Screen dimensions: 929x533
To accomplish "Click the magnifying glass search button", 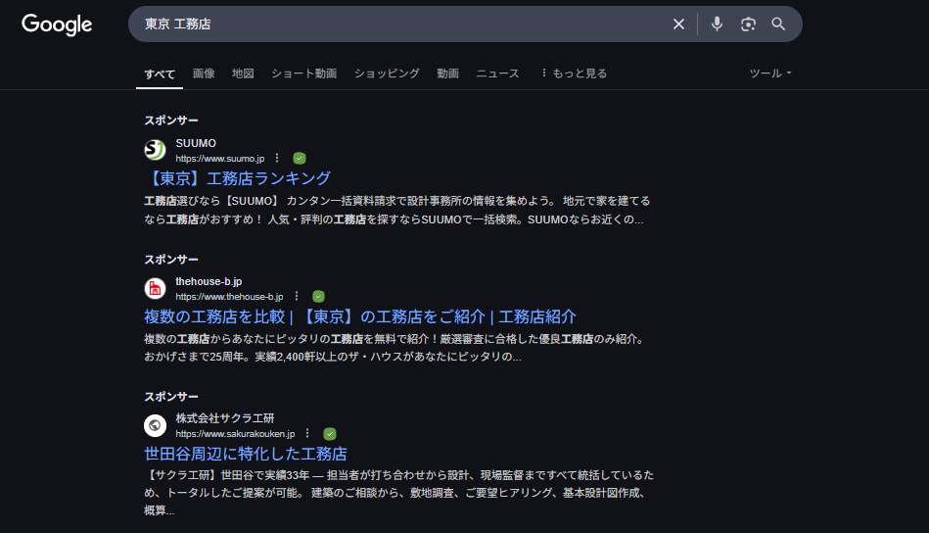I will (x=778, y=24).
